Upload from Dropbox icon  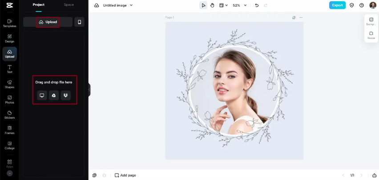tap(65, 95)
